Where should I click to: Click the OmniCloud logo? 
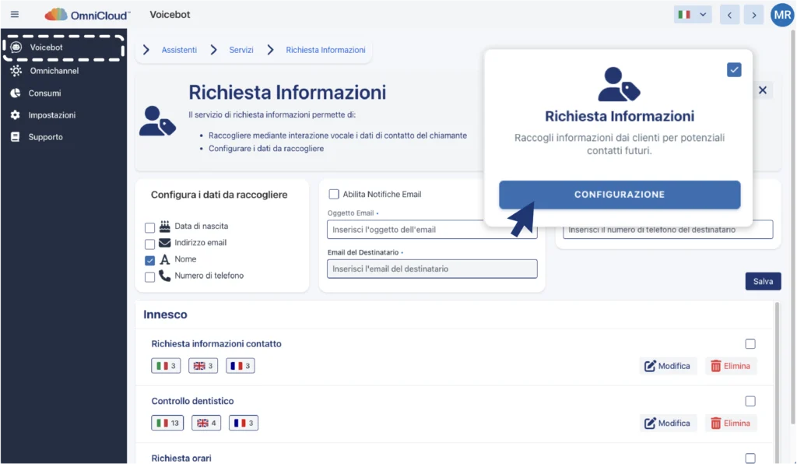pos(88,15)
